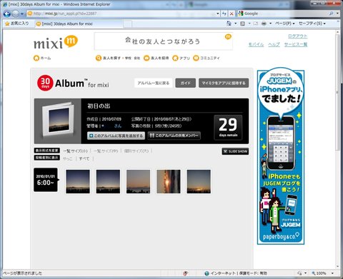Image resolution: width=343 pixels, height=279 pixels.
Task: Open the ページ(P) menu
Action: 284,24
